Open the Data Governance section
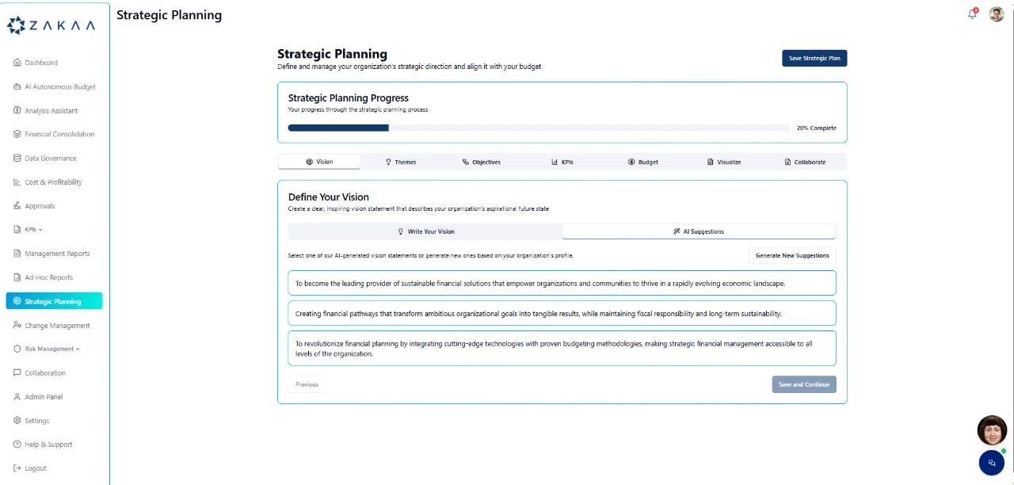1014x485 pixels. pyautogui.click(x=50, y=158)
